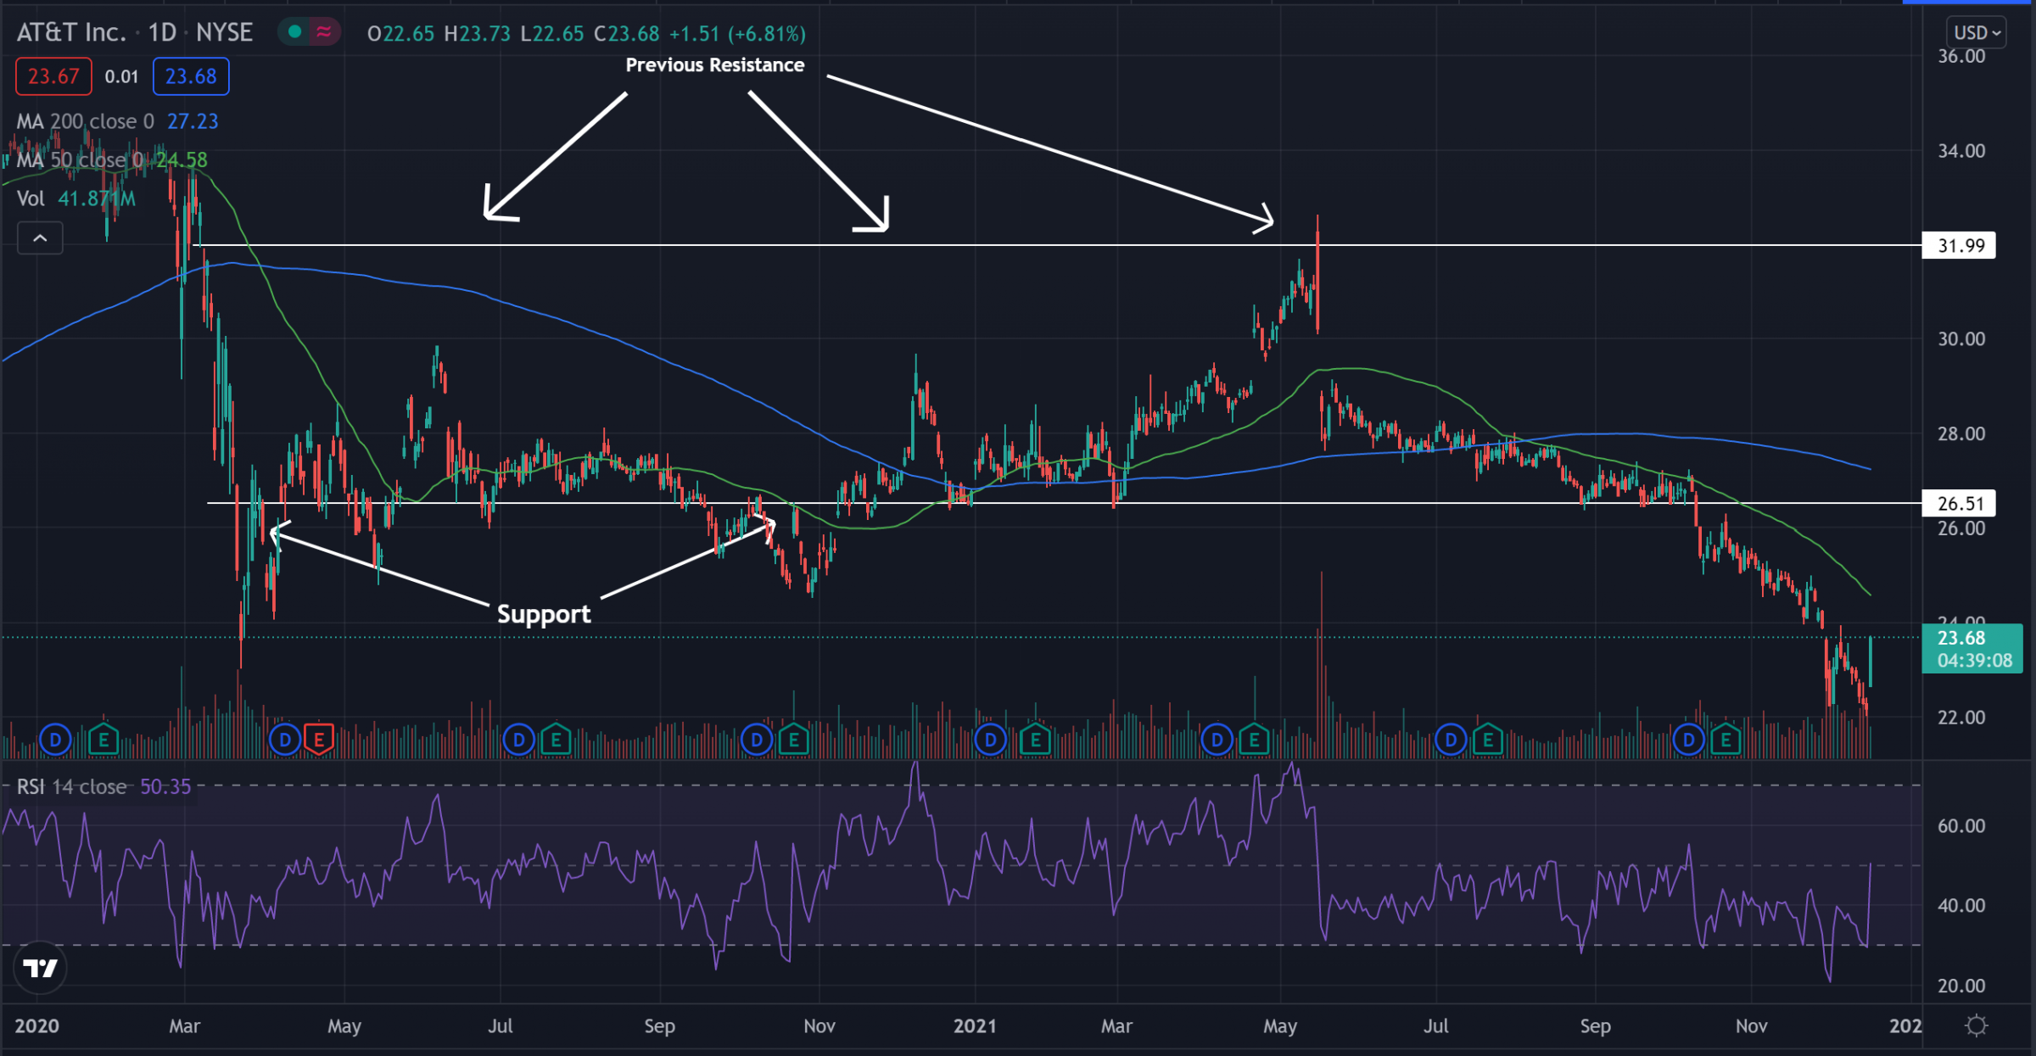Open the dividend marker in April 2021
This screenshot has height=1056, width=2036.
coord(1217,740)
